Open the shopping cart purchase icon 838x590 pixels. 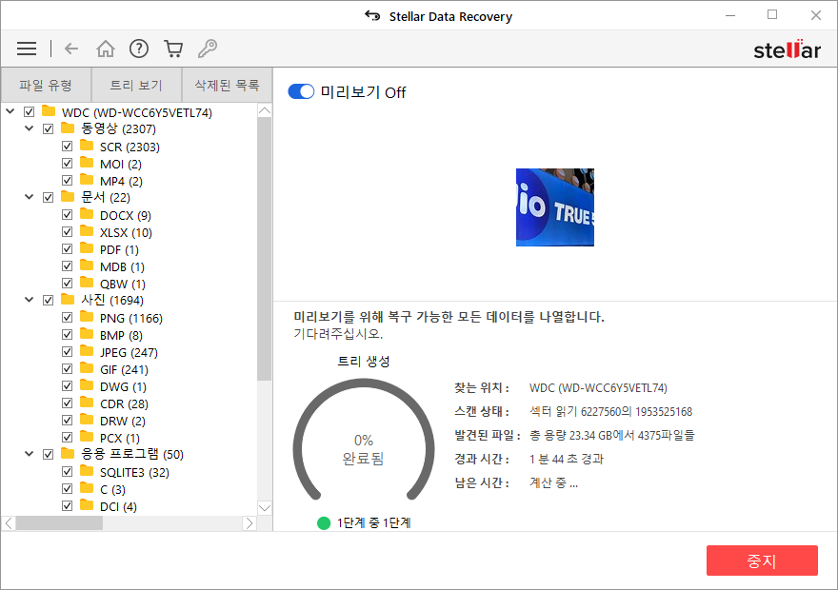coord(173,49)
